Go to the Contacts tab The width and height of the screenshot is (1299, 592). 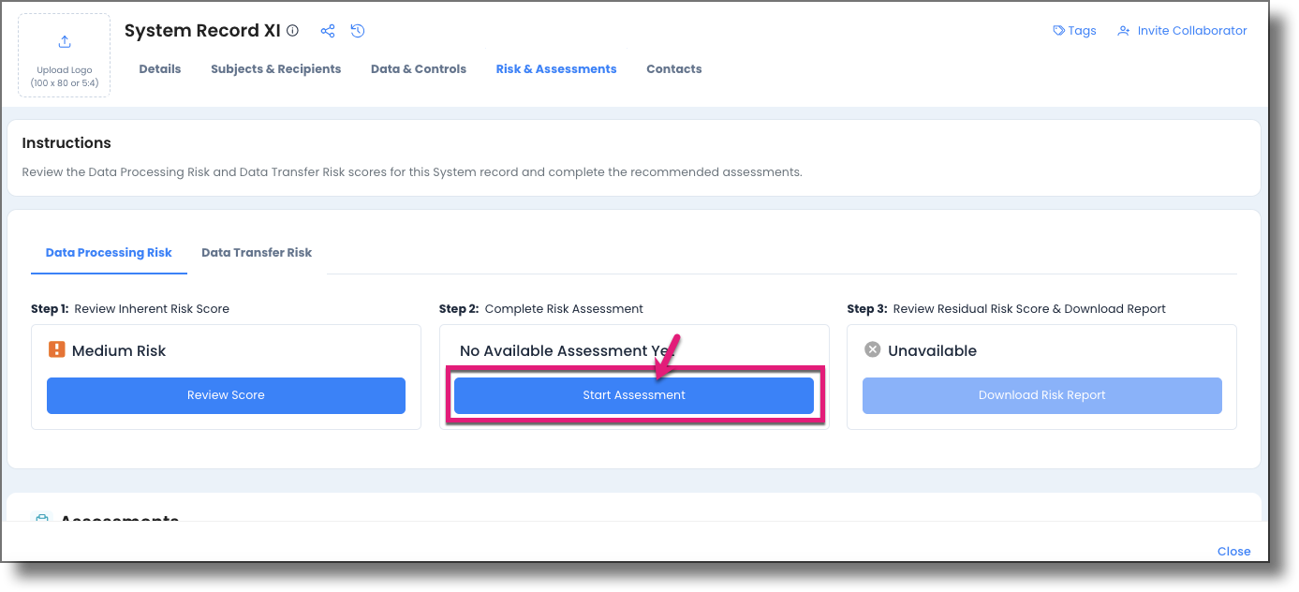point(674,68)
